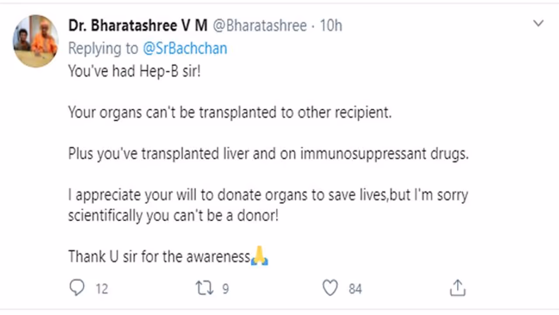Open the tweet author's profile picture

pyautogui.click(x=36, y=41)
